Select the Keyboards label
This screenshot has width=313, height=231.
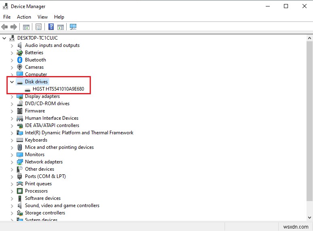[36, 140]
